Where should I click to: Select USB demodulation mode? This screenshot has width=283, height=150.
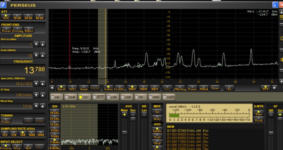point(127,97)
